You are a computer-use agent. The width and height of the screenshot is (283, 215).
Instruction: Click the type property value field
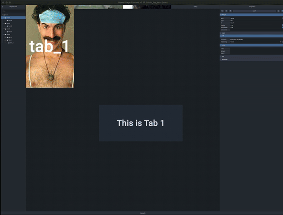click(256, 21)
